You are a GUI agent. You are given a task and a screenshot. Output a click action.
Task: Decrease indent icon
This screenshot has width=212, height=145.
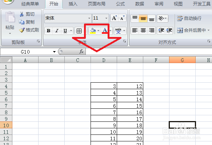tap(161, 30)
